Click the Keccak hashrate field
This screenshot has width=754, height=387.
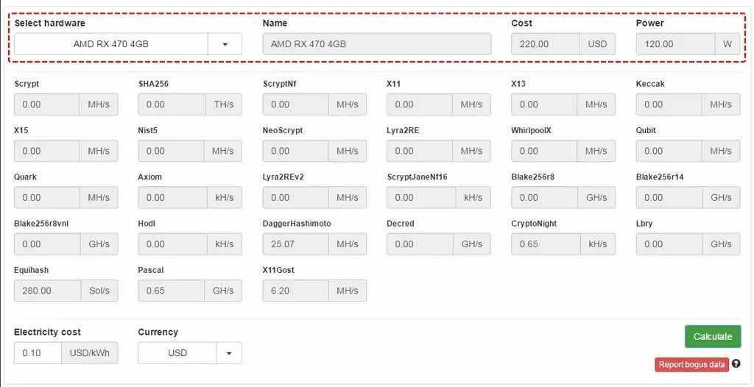tap(669, 104)
